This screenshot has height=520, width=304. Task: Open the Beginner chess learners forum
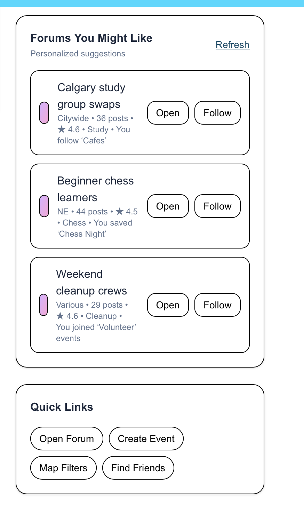point(168,206)
